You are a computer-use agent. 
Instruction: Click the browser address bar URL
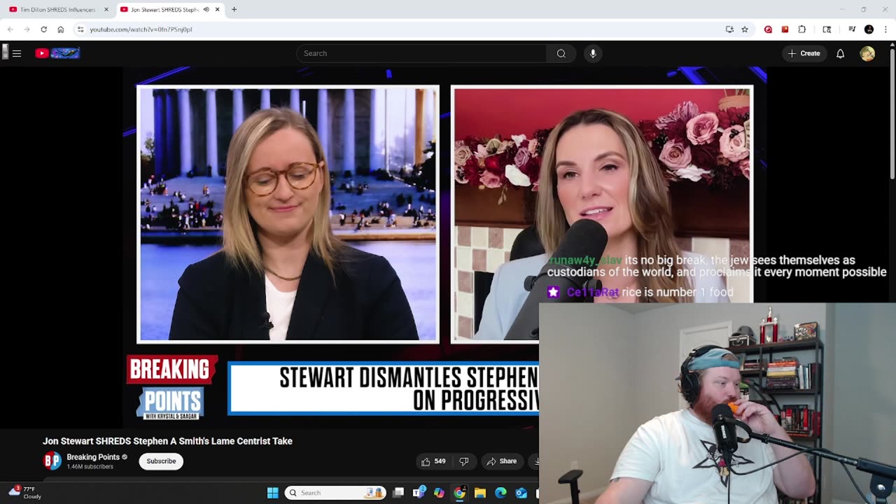[x=141, y=29]
